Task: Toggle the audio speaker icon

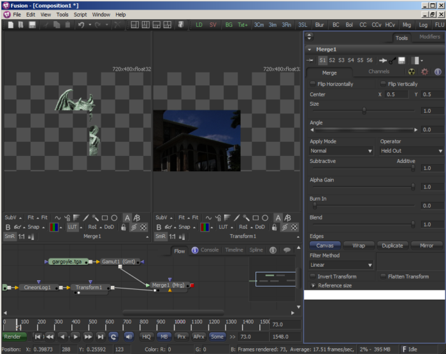Action: pyautogui.click(x=129, y=337)
